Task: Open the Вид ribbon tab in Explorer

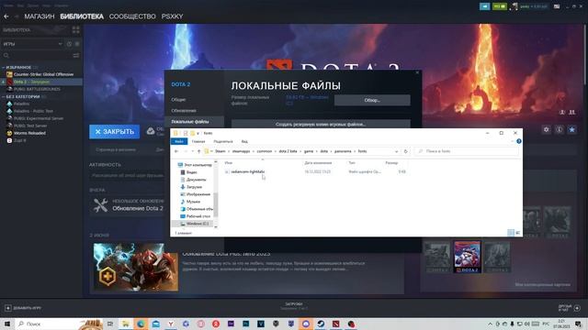Action: (244, 141)
